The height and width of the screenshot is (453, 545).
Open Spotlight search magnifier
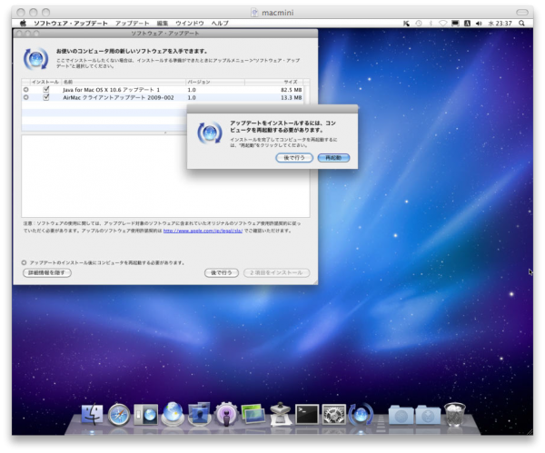(521, 24)
